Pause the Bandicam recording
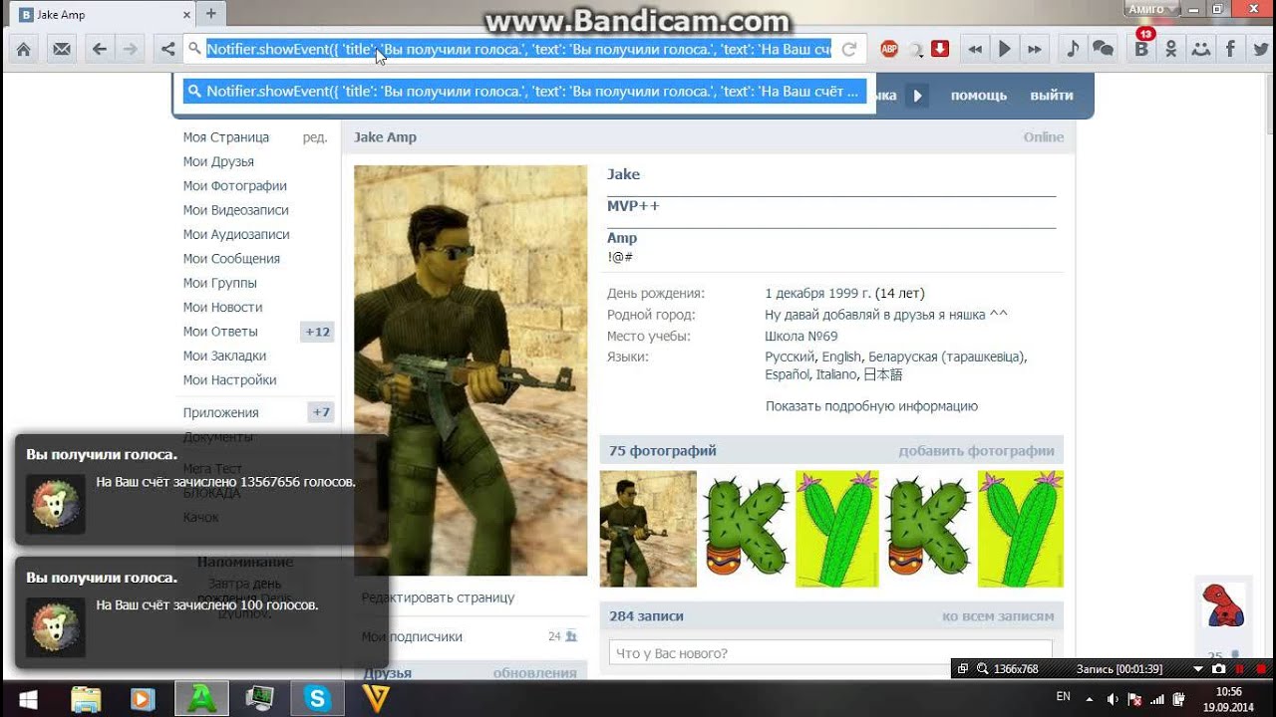Viewport: 1276px width, 717px height. 1240,669
